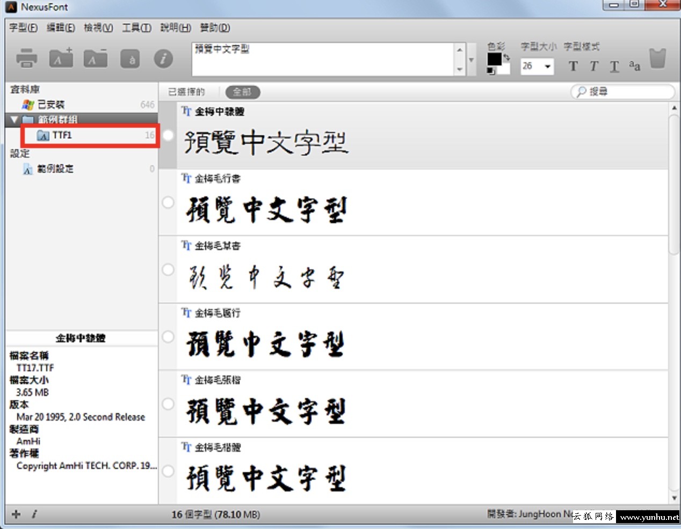Click the 3.65 MB file size text
681x529 pixels.
pyautogui.click(x=32, y=393)
